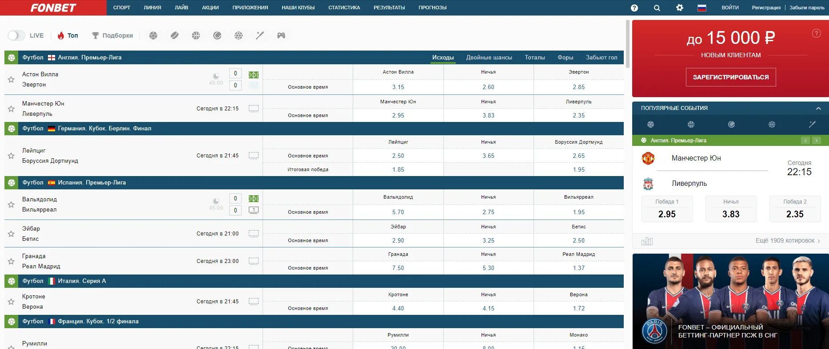
Task: Star the Гранада – Реал Мадрид match
Action: coord(11,261)
